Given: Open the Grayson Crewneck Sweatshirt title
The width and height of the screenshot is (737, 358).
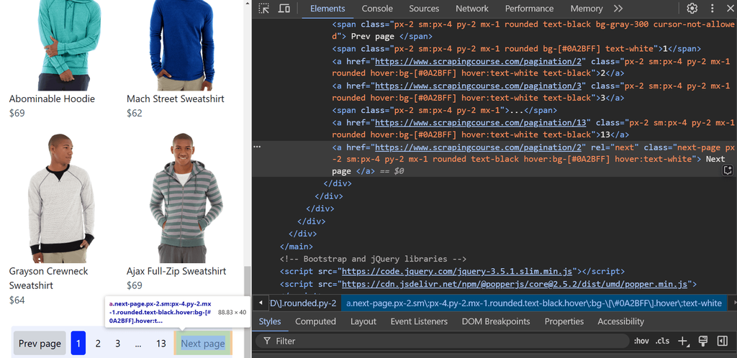Looking at the screenshot, I should (48, 278).
